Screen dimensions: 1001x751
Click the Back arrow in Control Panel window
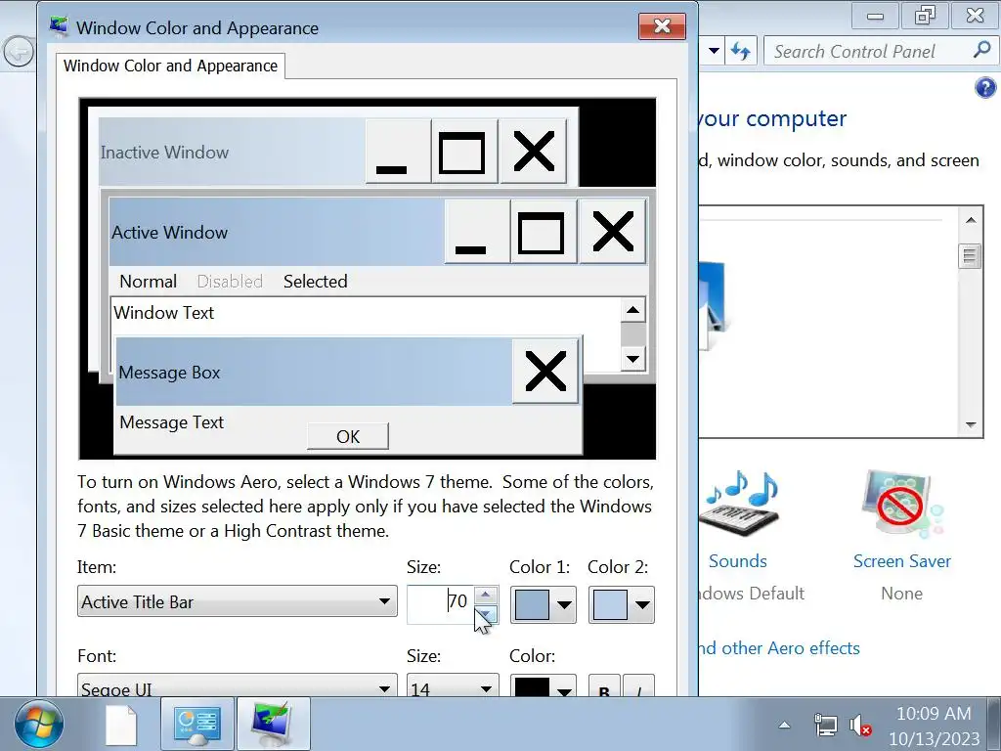[x=18, y=52]
